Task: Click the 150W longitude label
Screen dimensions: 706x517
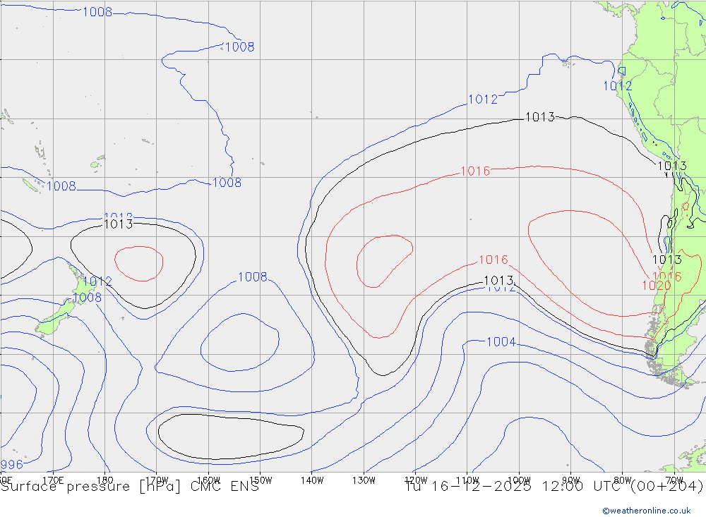Action: coord(261,480)
